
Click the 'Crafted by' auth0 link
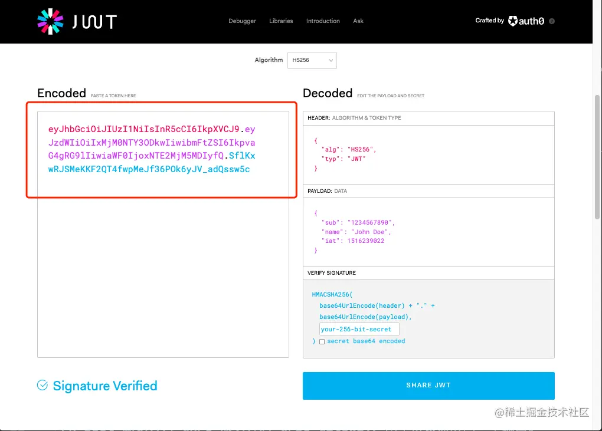[489, 20]
